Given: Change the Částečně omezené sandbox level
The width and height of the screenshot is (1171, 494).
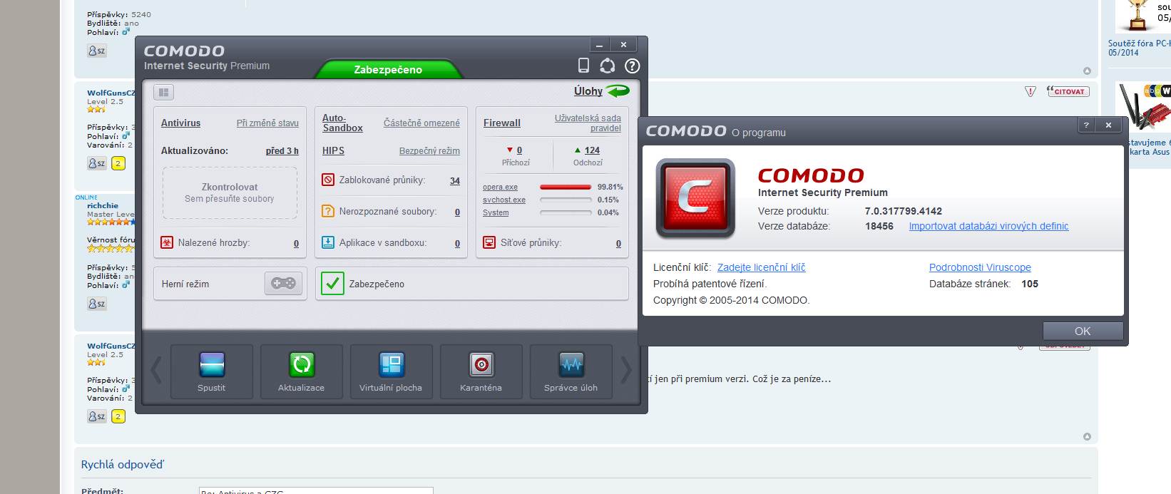Looking at the screenshot, I should 421,123.
